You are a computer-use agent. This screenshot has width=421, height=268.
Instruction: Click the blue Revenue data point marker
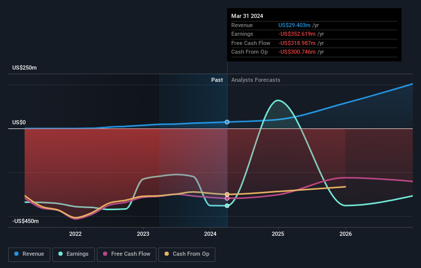227,122
